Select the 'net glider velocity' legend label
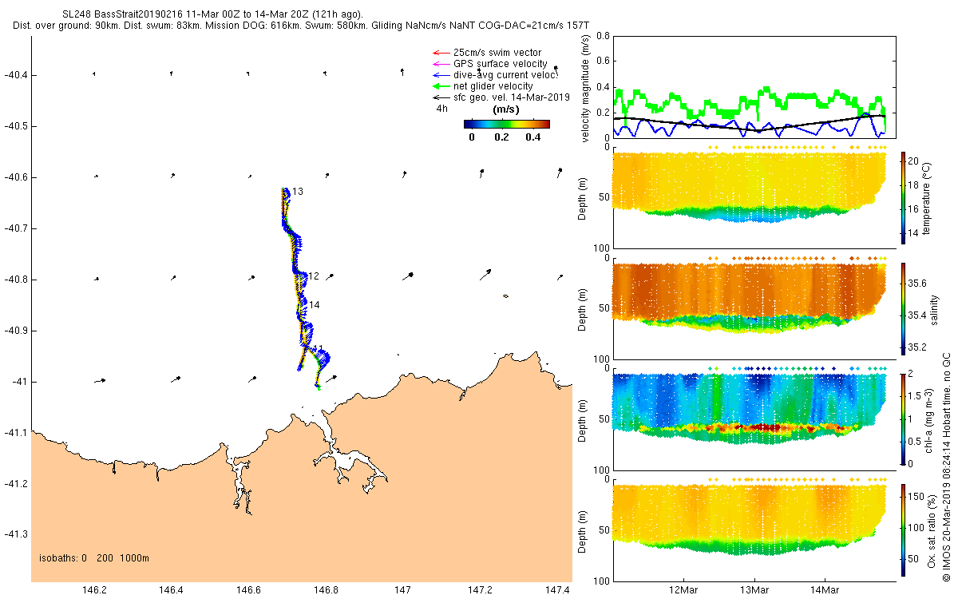The height and width of the screenshot is (599, 958). pos(493,86)
